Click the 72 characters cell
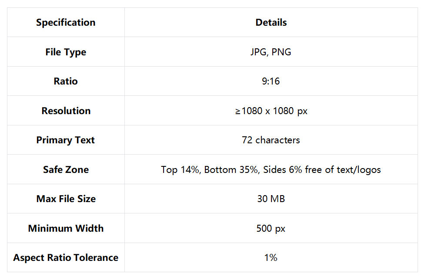Viewport: 425px width, 277px height. click(x=271, y=140)
